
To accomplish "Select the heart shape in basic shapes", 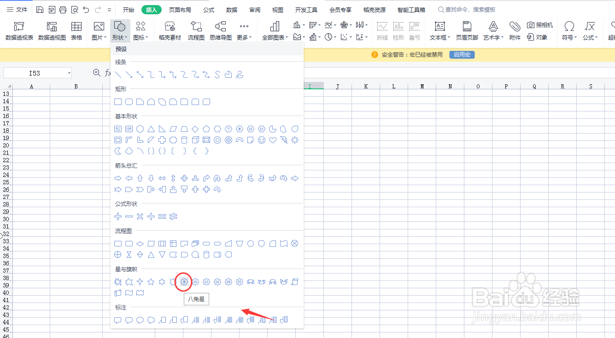I will coord(273,140).
